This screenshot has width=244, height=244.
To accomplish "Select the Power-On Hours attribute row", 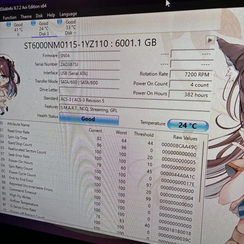I will point(97,171).
